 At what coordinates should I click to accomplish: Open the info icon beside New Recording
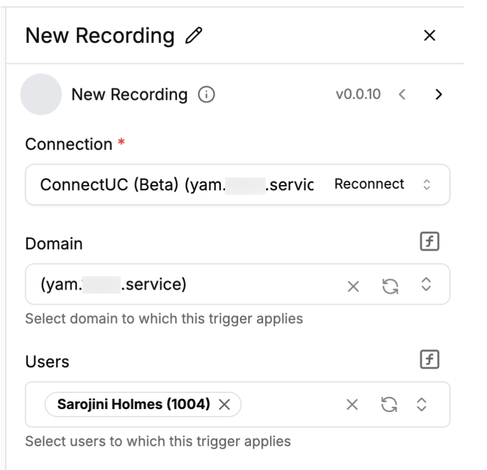coord(206,95)
